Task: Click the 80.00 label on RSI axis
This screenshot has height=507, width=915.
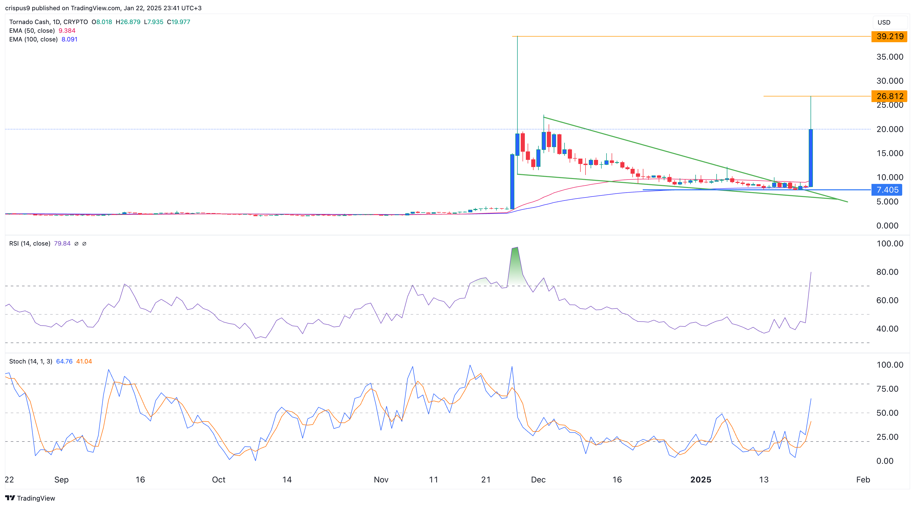Action: tap(887, 272)
